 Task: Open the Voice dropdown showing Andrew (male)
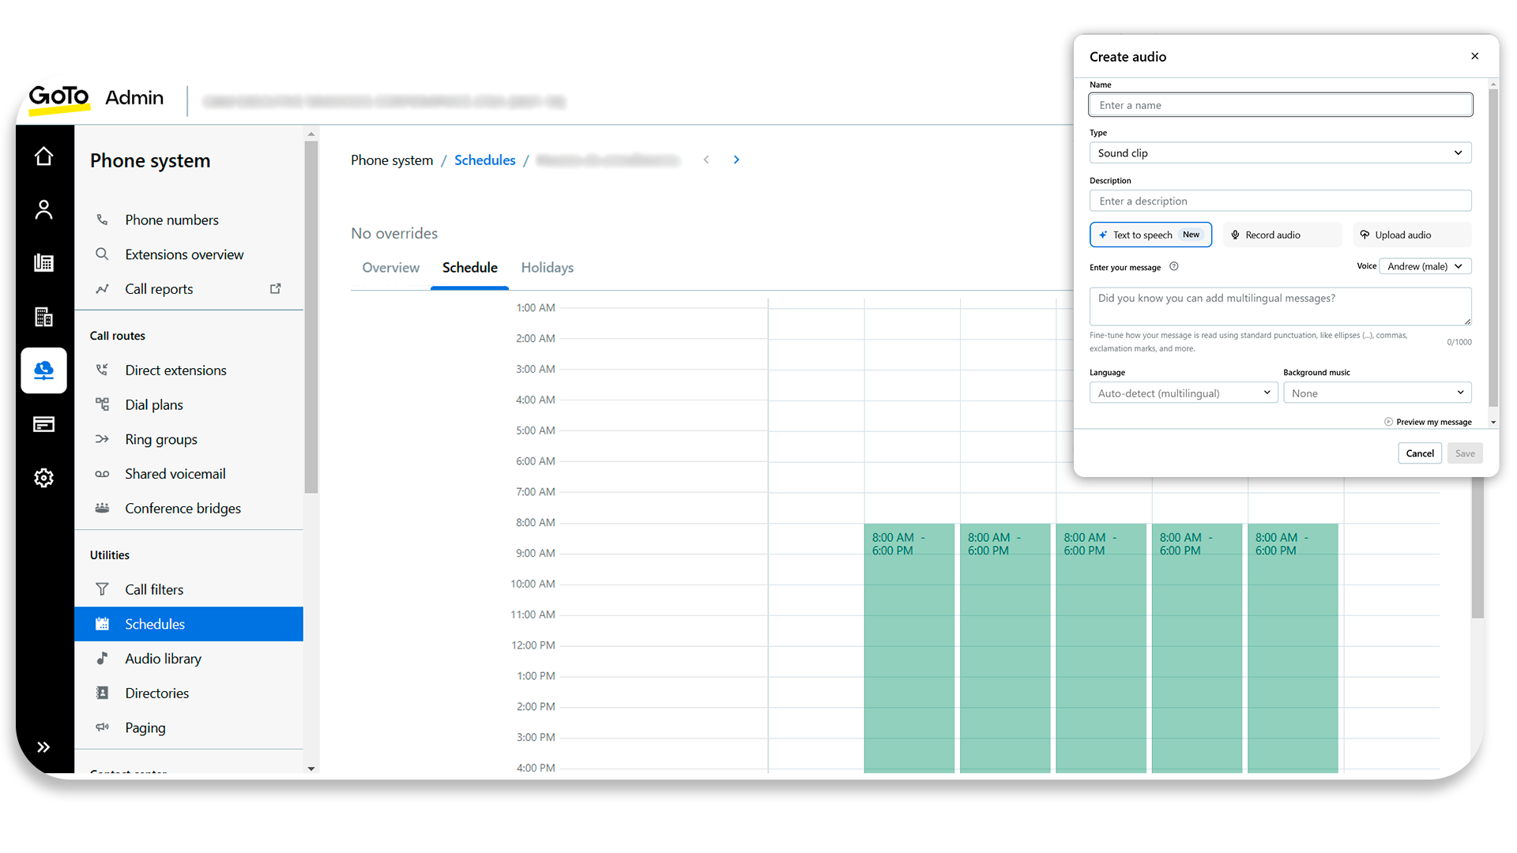[x=1425, y=266]
